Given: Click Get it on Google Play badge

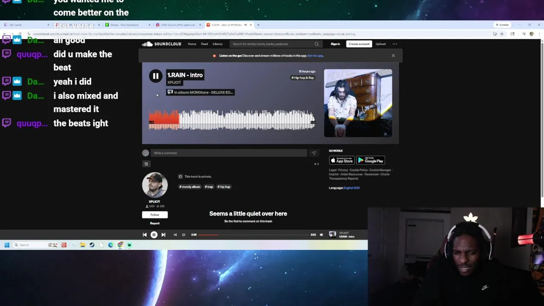Looking at the screenshot, I should [371, 160].
